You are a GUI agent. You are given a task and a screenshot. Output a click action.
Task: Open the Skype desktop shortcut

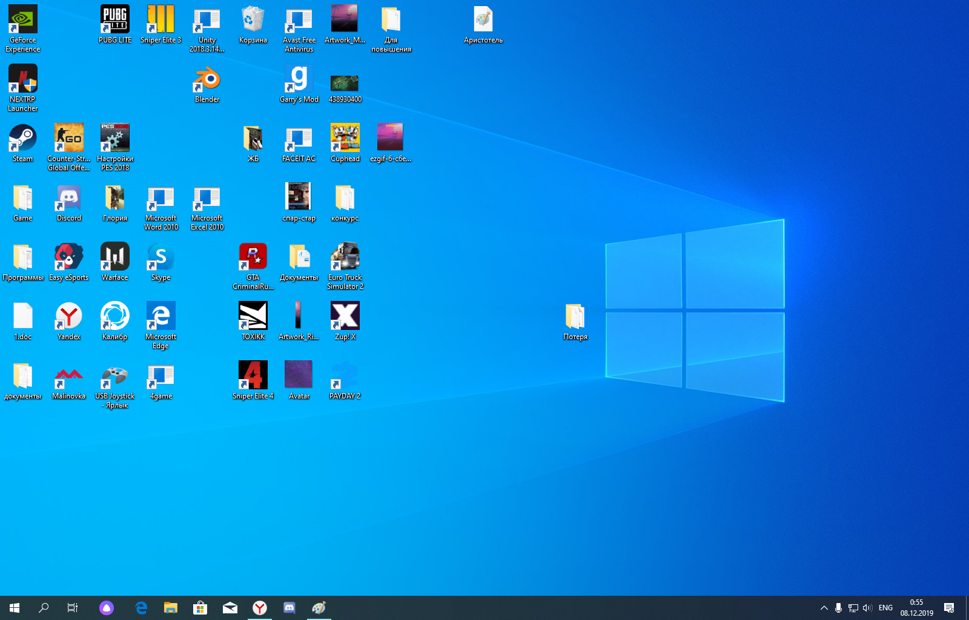(161, 262)
